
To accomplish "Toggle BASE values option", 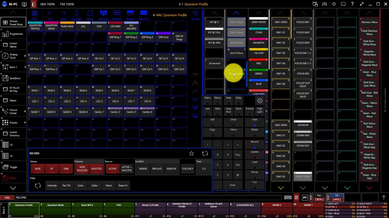I will point(38,169).
